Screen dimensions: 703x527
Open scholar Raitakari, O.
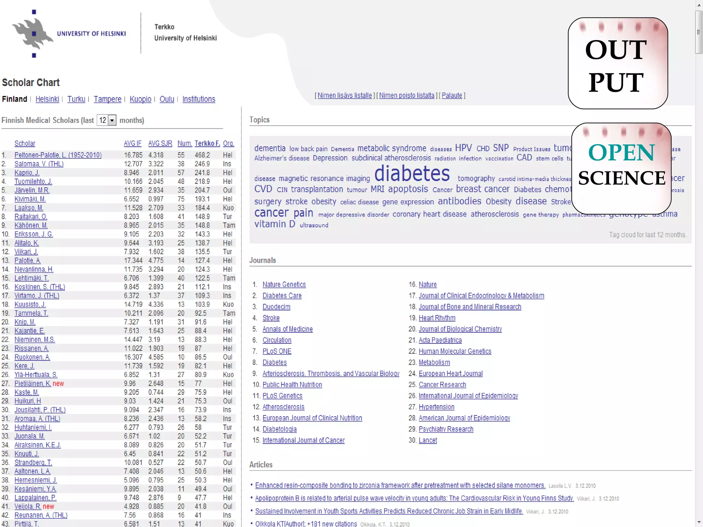click(31, 216)
